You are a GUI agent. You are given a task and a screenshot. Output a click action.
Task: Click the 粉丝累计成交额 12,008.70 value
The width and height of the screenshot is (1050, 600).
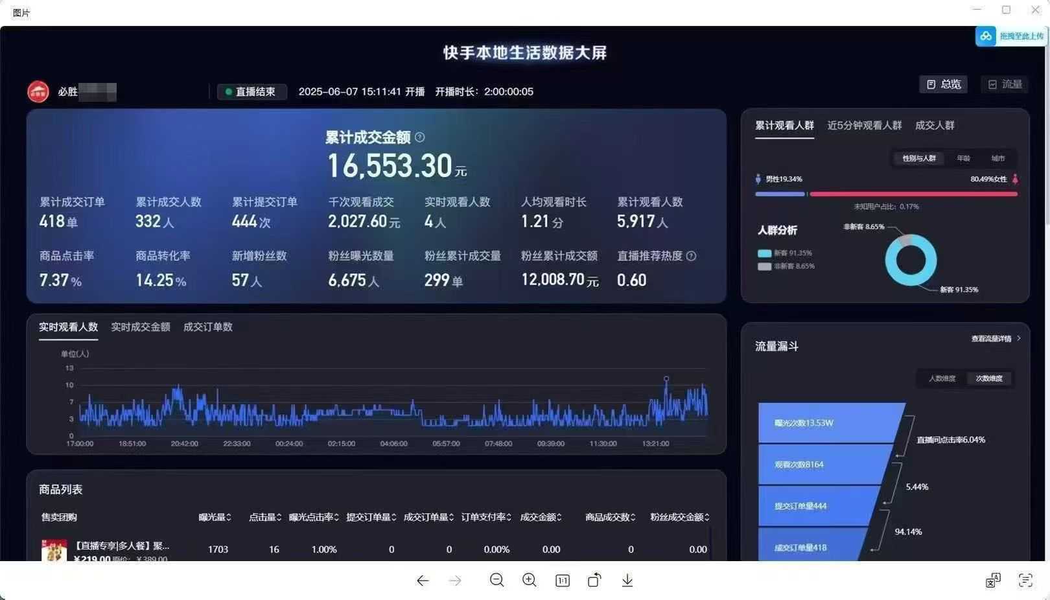pyautogui.click(x=560, y=280)
